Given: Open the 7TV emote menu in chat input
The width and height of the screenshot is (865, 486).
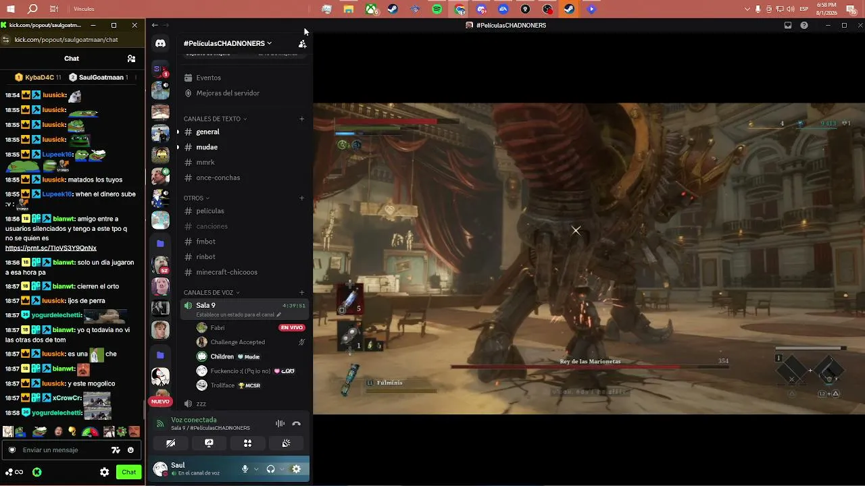Looking at the screenshot, I should point(116,450).
